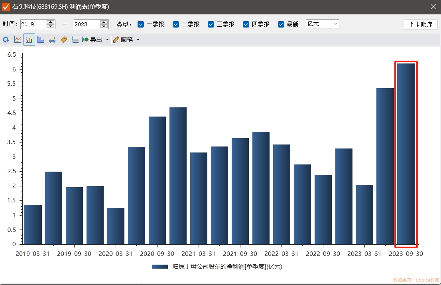Image resolution: width=441 pixels, height=285 pixels.
Task: Show the data table list view
Action: click(75, 40)
